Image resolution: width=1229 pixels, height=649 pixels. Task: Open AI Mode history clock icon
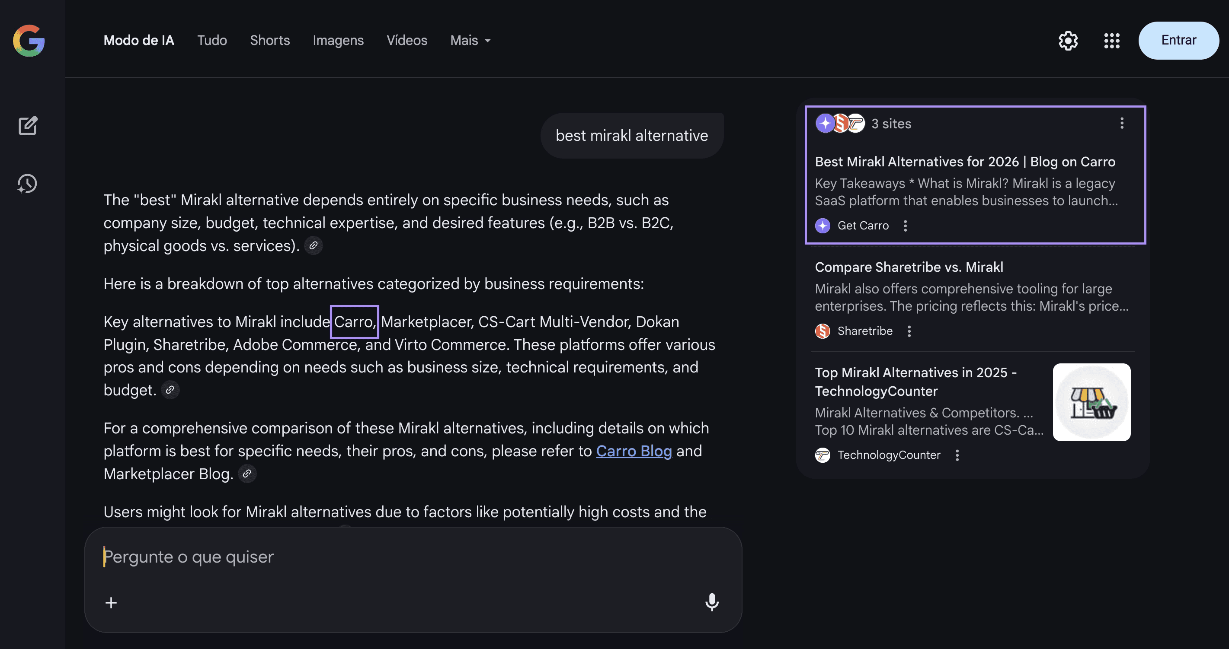(27, 184)
